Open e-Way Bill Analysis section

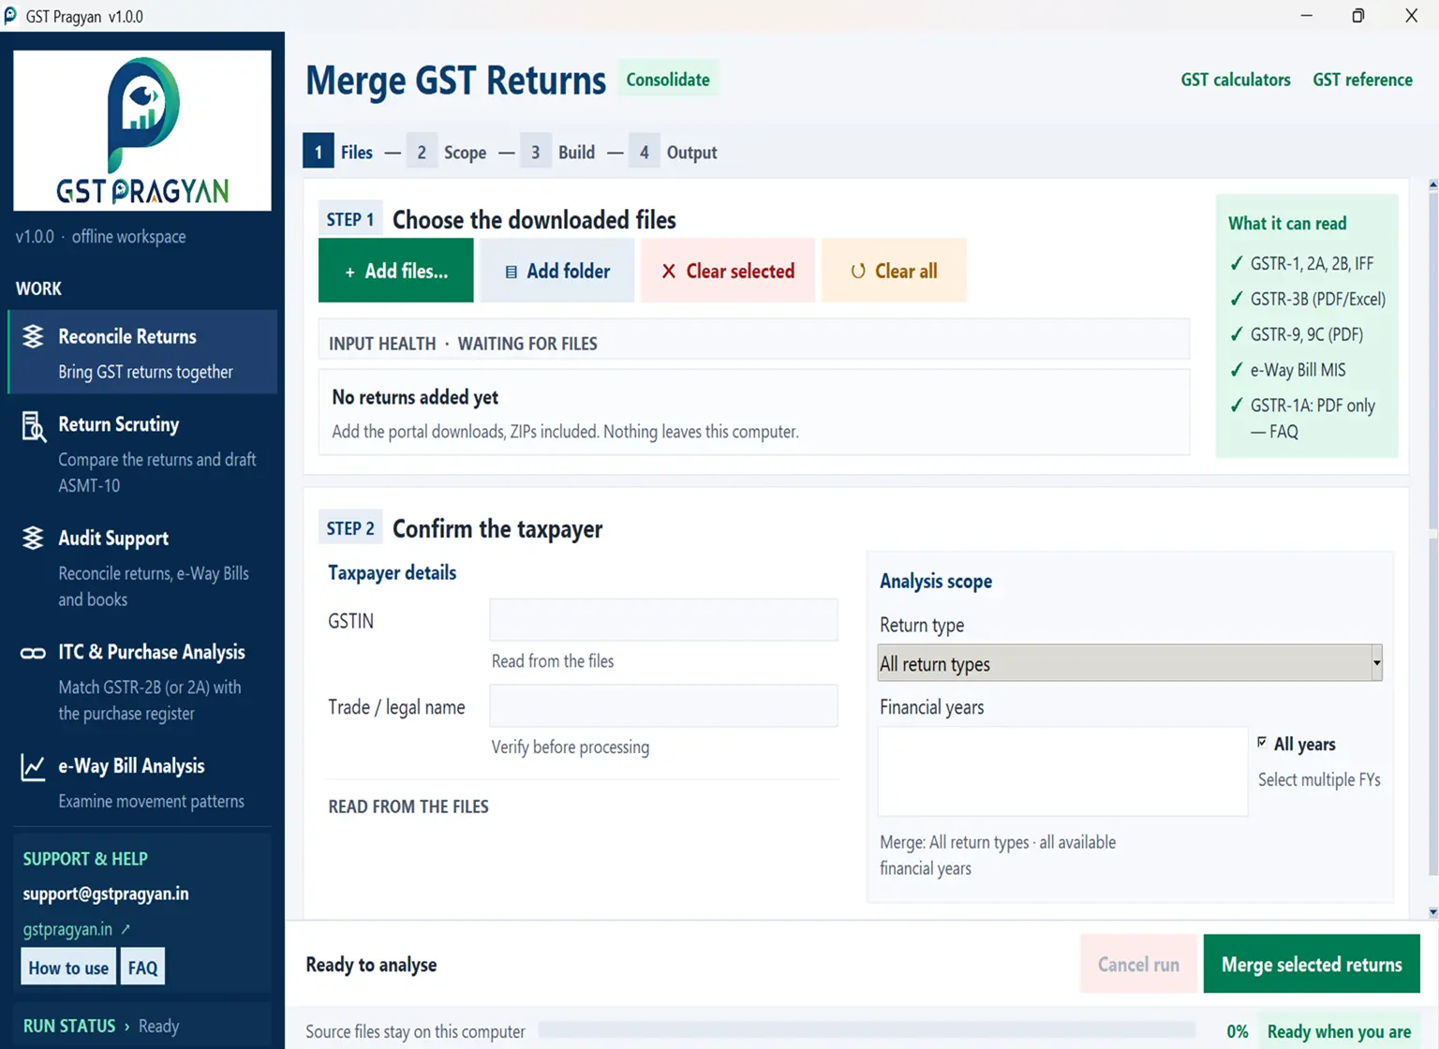click(x=142, y=782)
